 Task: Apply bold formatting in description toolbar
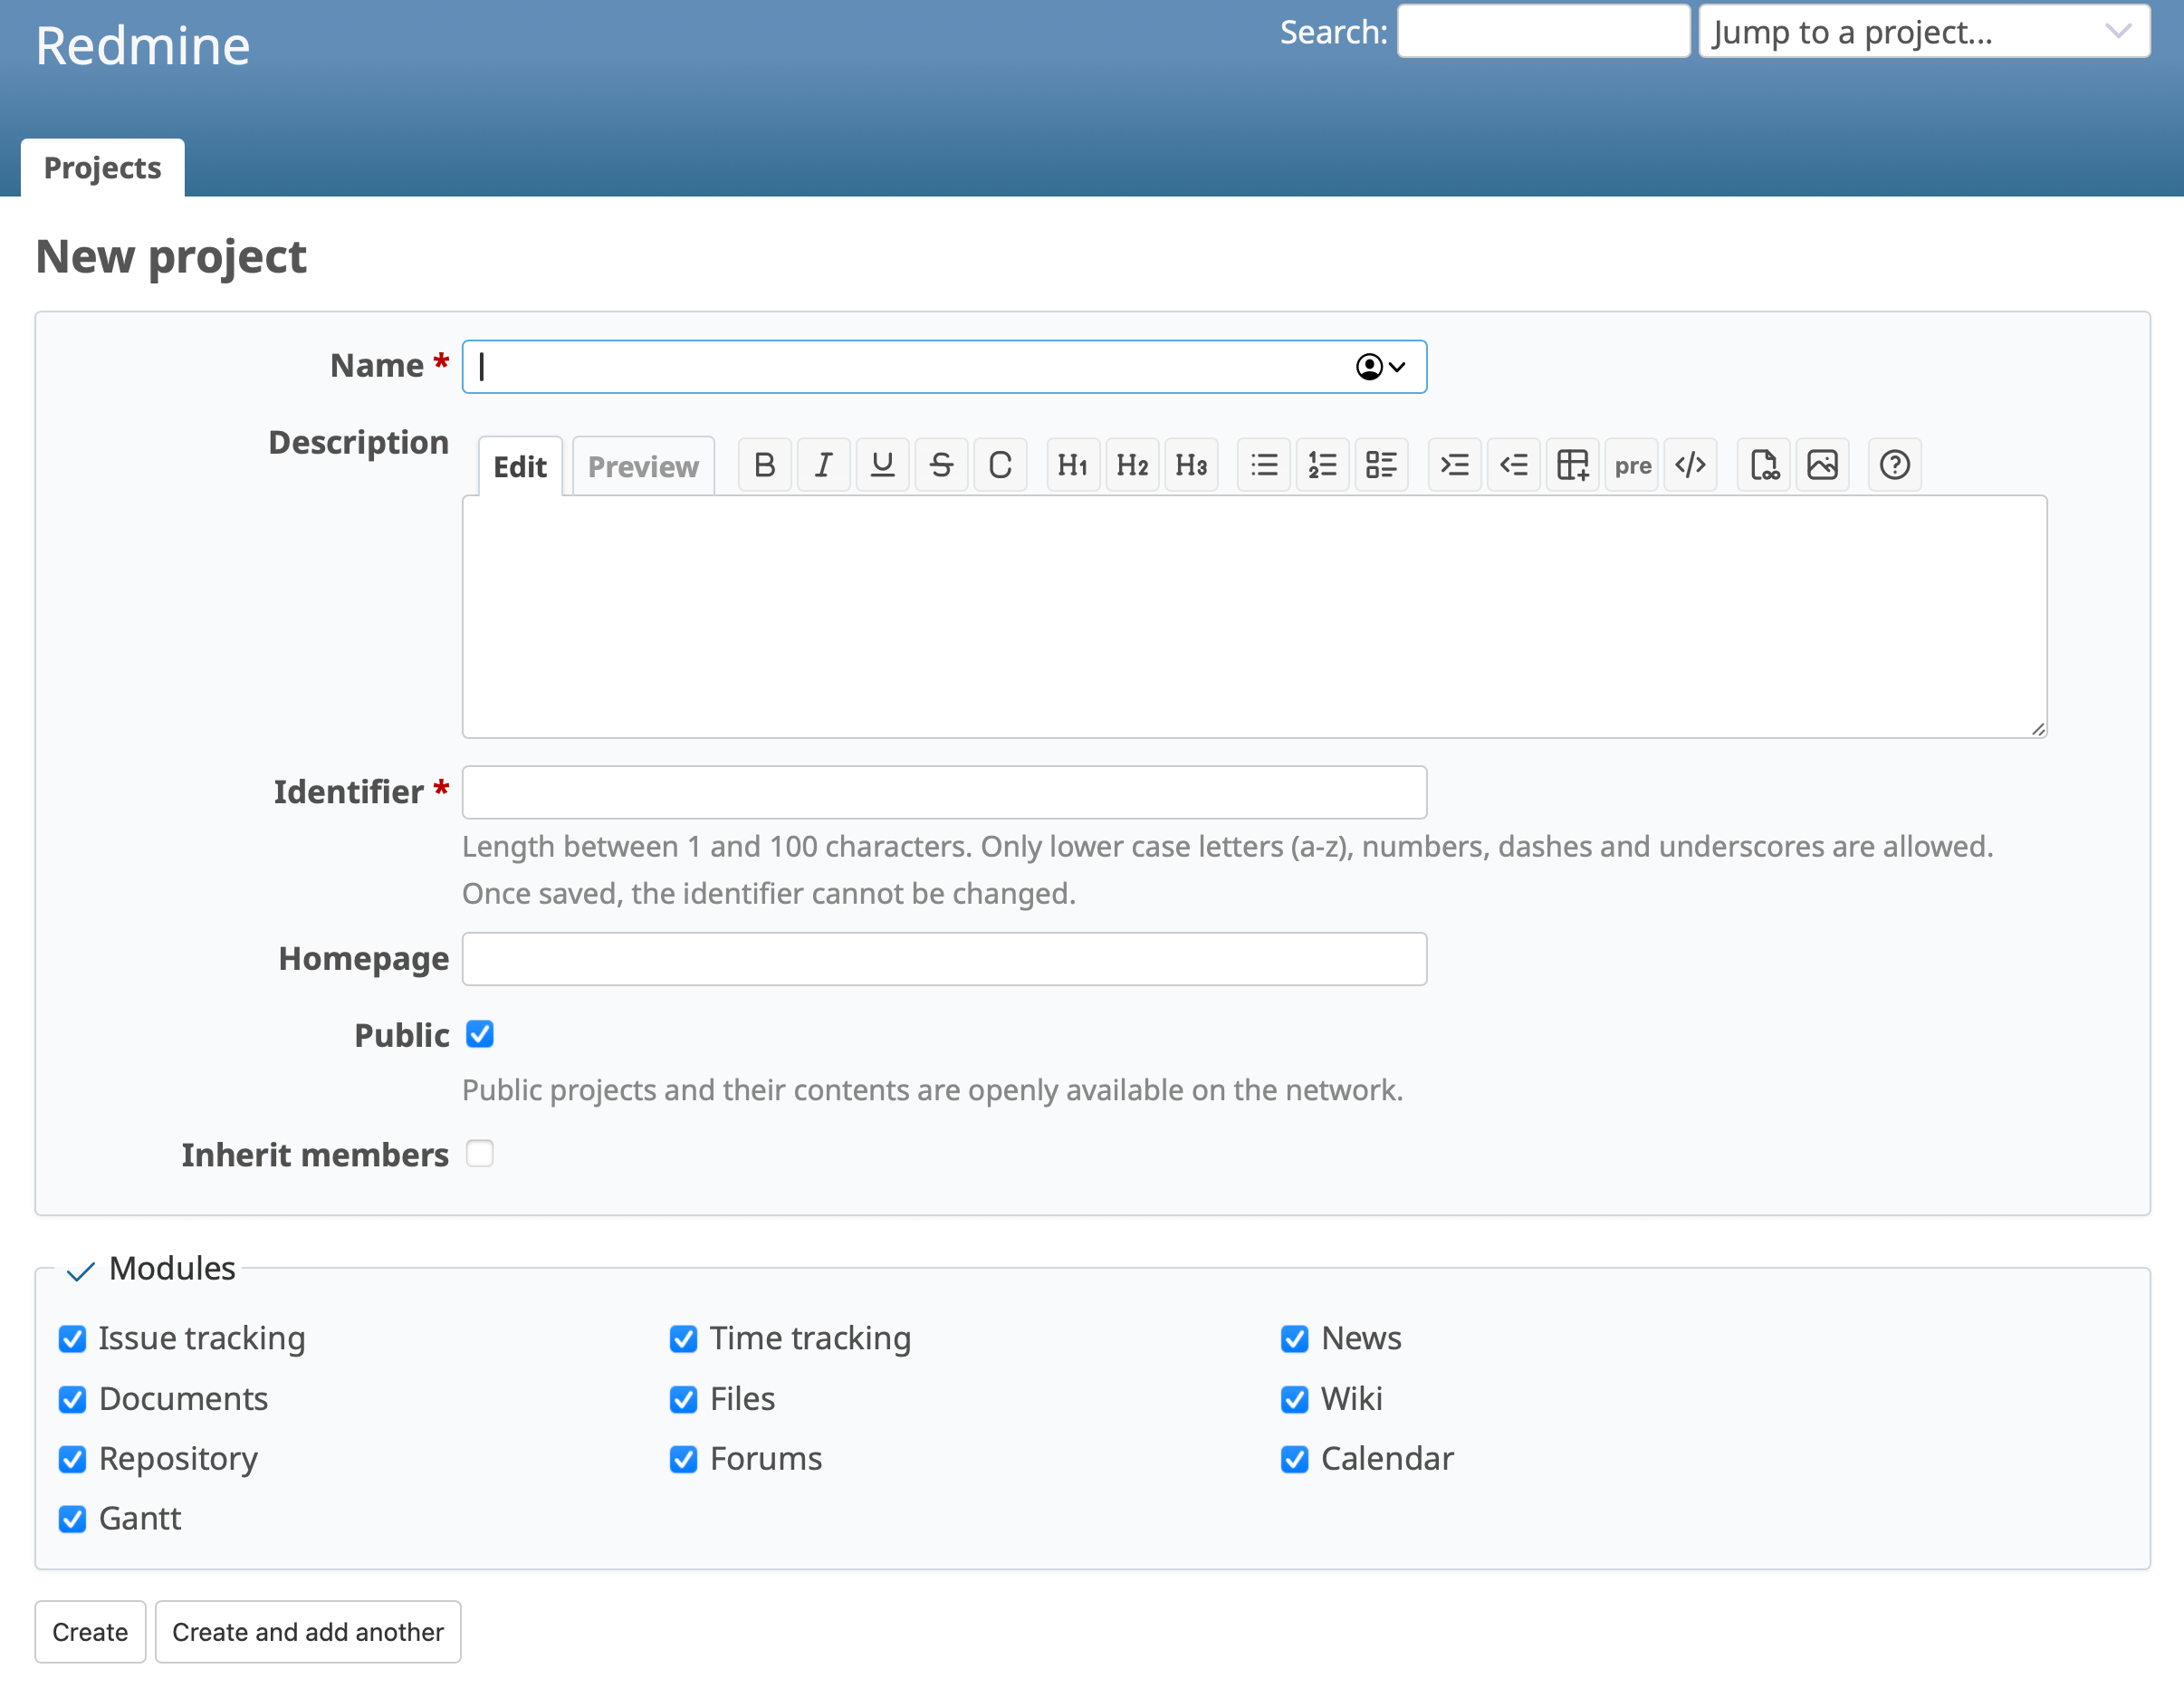click(x=763, y=464)
